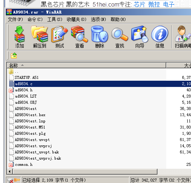The height and width of the screenshot is (183, 191).
Task: Click the common.h header file icon
Action: [11, 165]
